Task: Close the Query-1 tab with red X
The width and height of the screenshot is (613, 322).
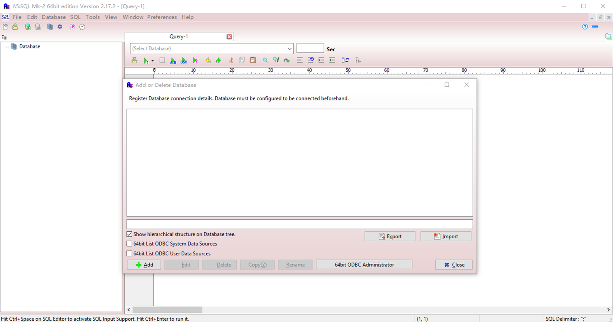Action: click(229, 37)
